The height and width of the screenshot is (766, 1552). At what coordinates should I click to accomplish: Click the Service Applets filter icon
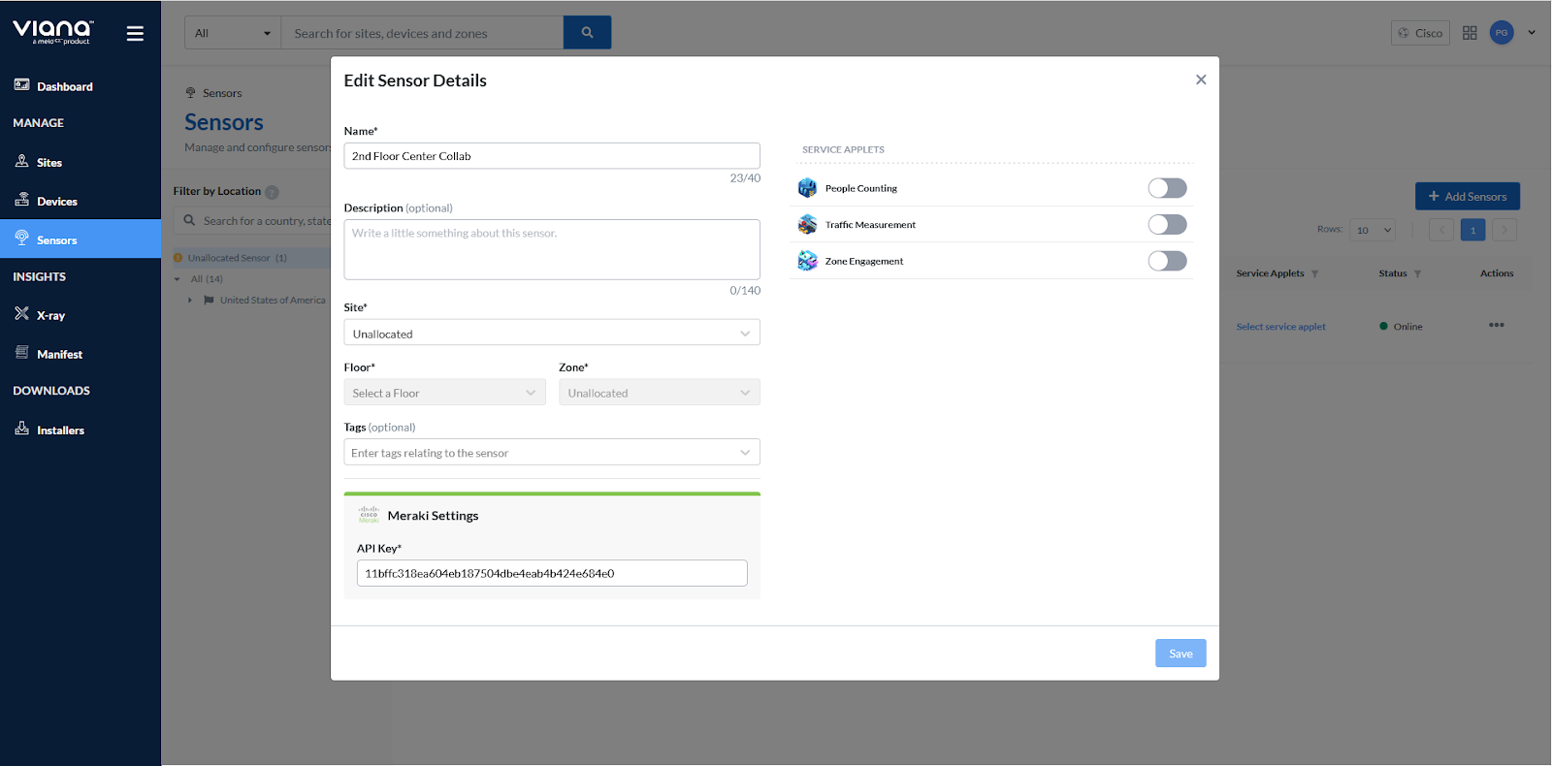pyautogui.click(x=1315, y=274)
